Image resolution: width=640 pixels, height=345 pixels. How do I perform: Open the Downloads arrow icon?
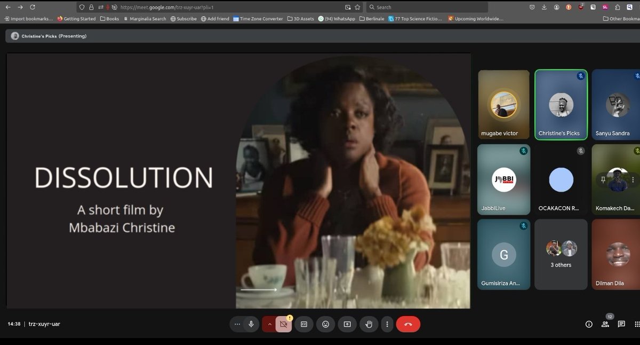point(544,7)
